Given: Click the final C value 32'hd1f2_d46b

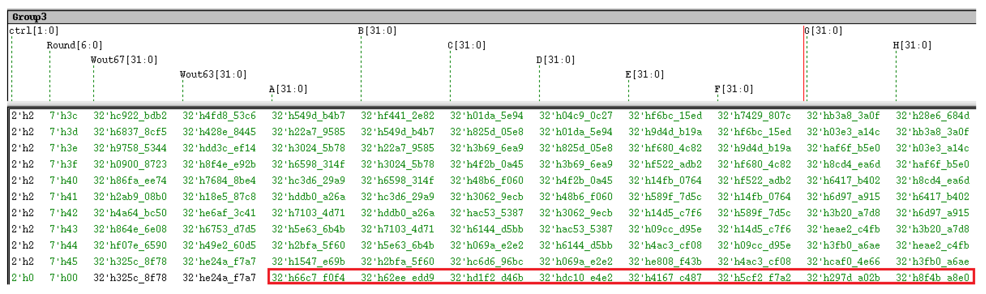Looking at the screenshot, I should click(x=487, y=278).
